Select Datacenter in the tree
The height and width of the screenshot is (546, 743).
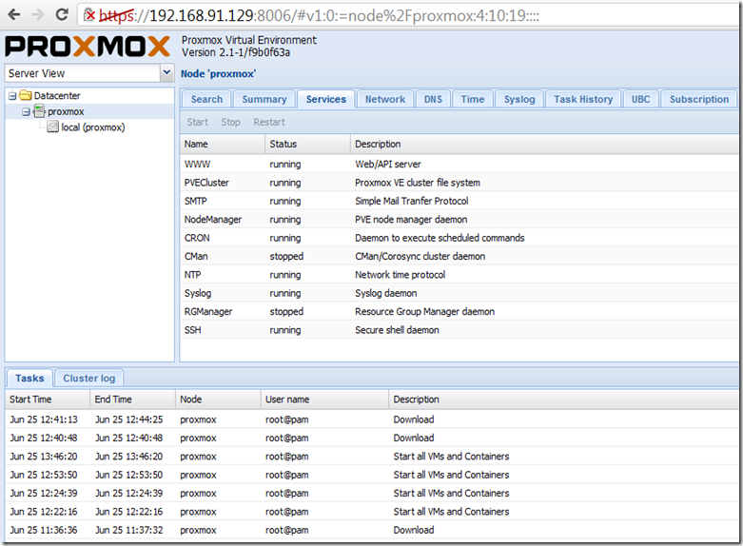pos(57,96)
